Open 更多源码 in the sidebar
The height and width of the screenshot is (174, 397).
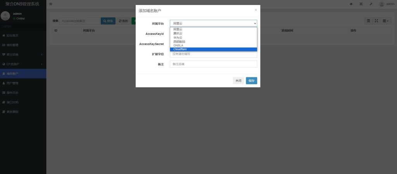click(23, 112)
